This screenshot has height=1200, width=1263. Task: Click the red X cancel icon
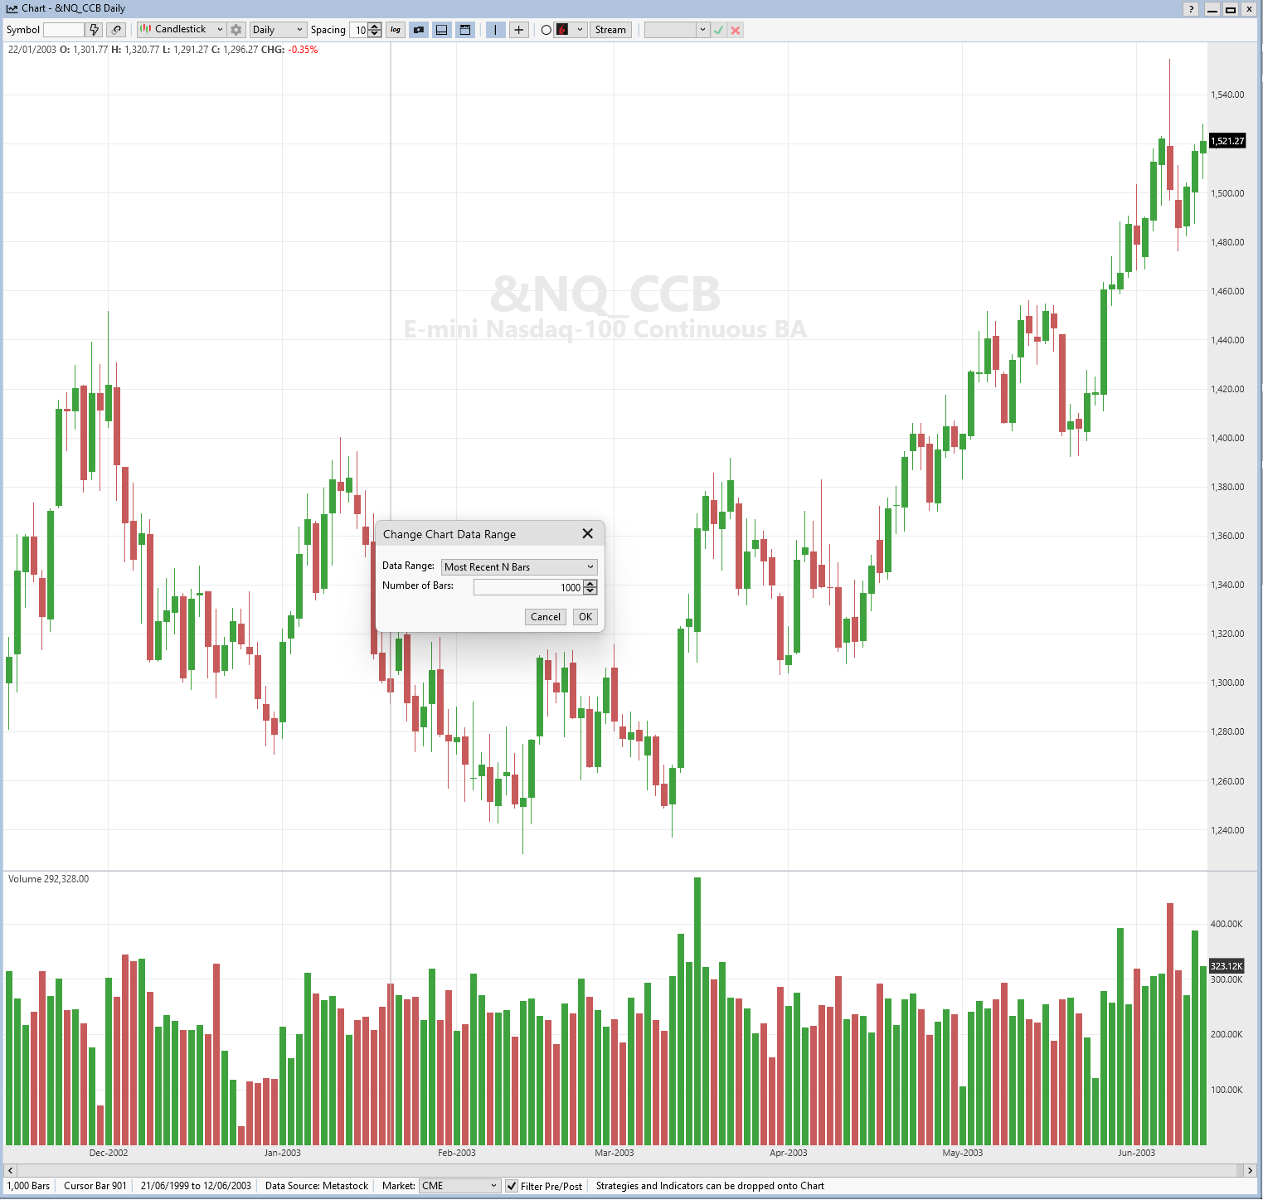(x=736, y=30)
